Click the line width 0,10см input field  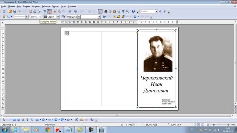click(34, 17)
